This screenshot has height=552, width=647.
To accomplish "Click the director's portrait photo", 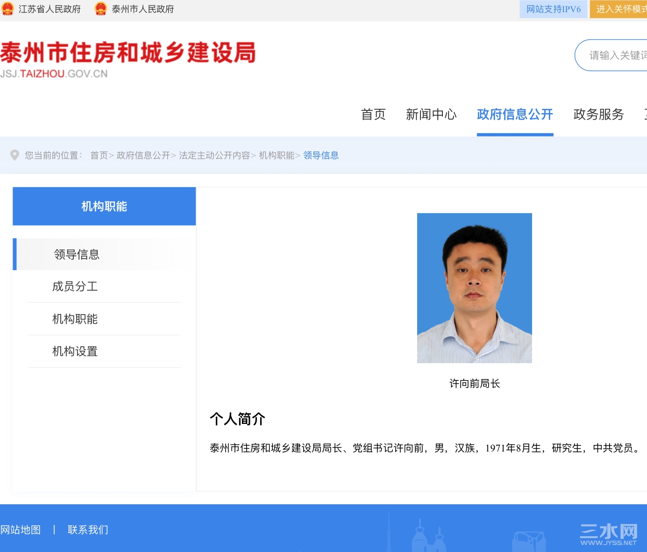I will [475, 288].
